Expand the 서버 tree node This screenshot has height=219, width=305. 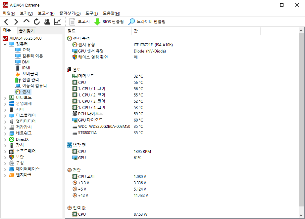click(5, 110)
